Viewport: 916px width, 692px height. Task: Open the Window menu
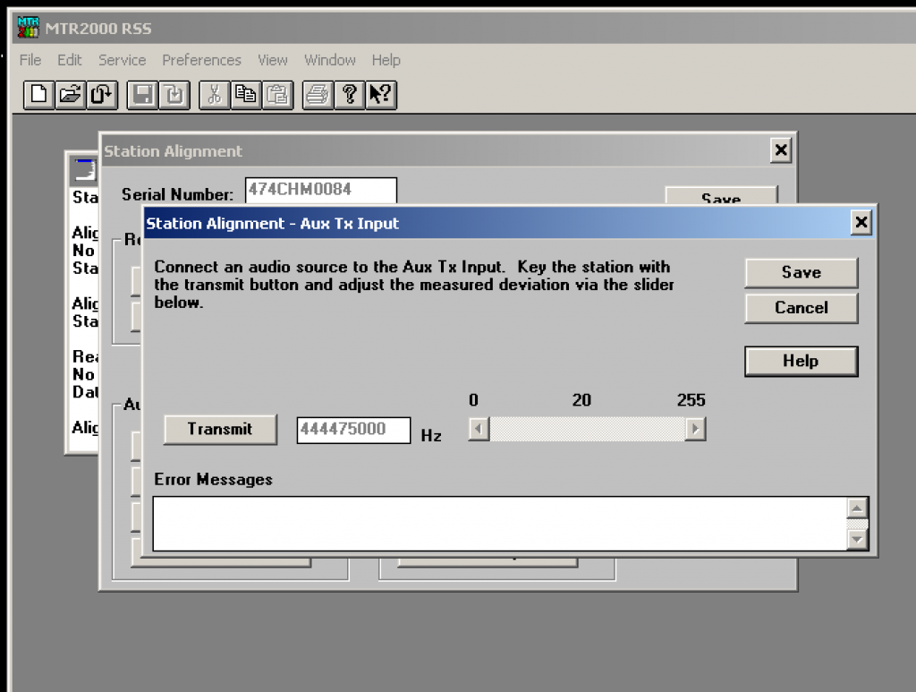click(330, 60)
